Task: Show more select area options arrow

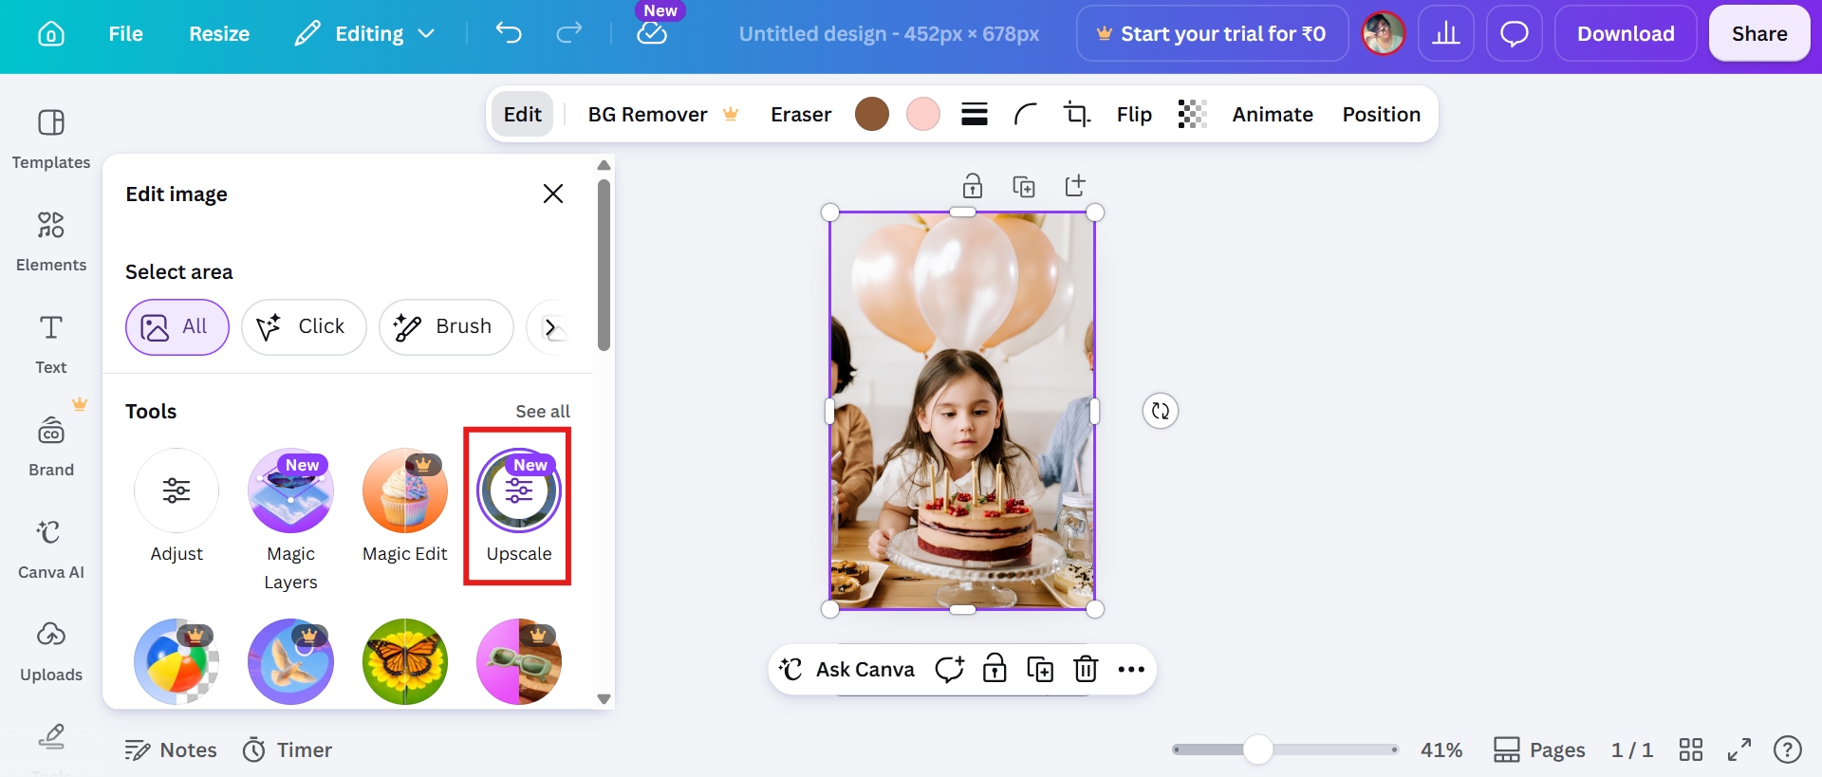Action: pos(550,327)
